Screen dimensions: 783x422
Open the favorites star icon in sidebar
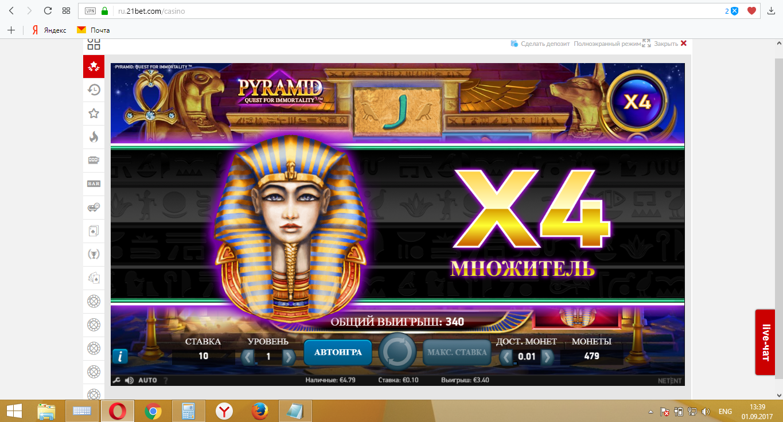[x=94, y=114]
